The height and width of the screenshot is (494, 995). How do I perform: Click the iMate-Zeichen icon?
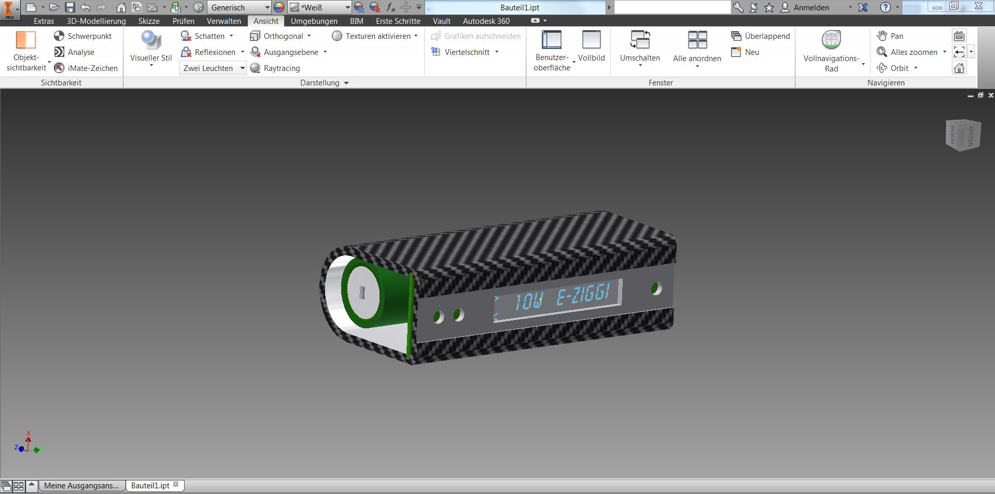(x=59, y=68)
